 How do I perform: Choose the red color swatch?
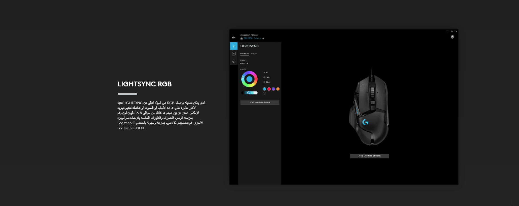[269, 89]
